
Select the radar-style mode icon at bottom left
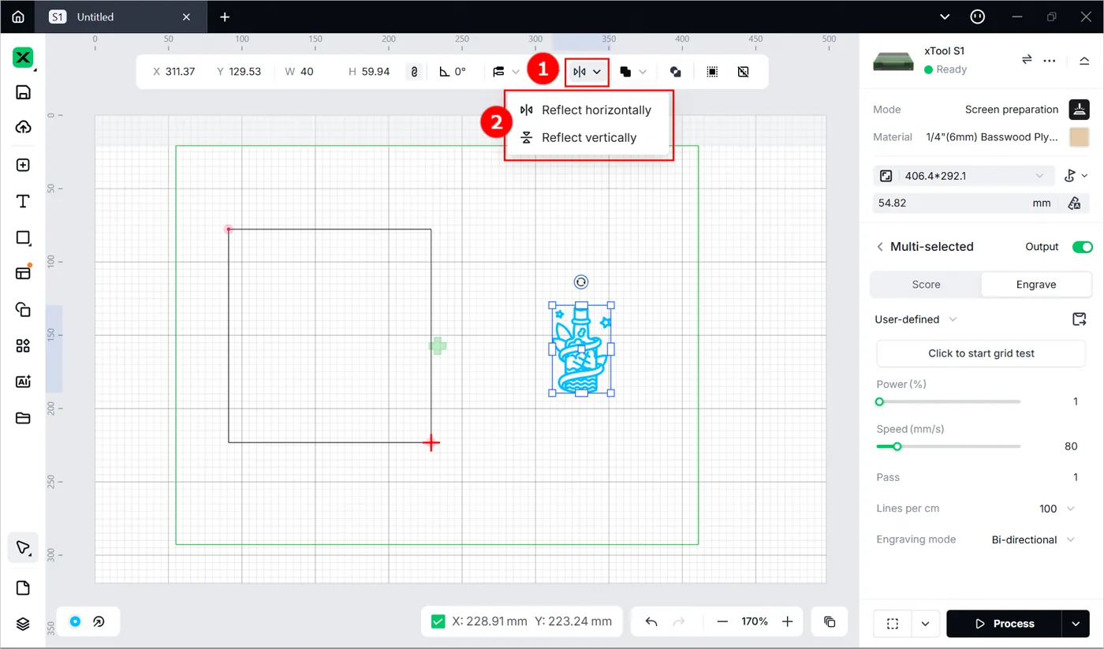99,621
